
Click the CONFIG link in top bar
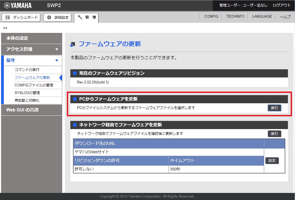[211, 17]
